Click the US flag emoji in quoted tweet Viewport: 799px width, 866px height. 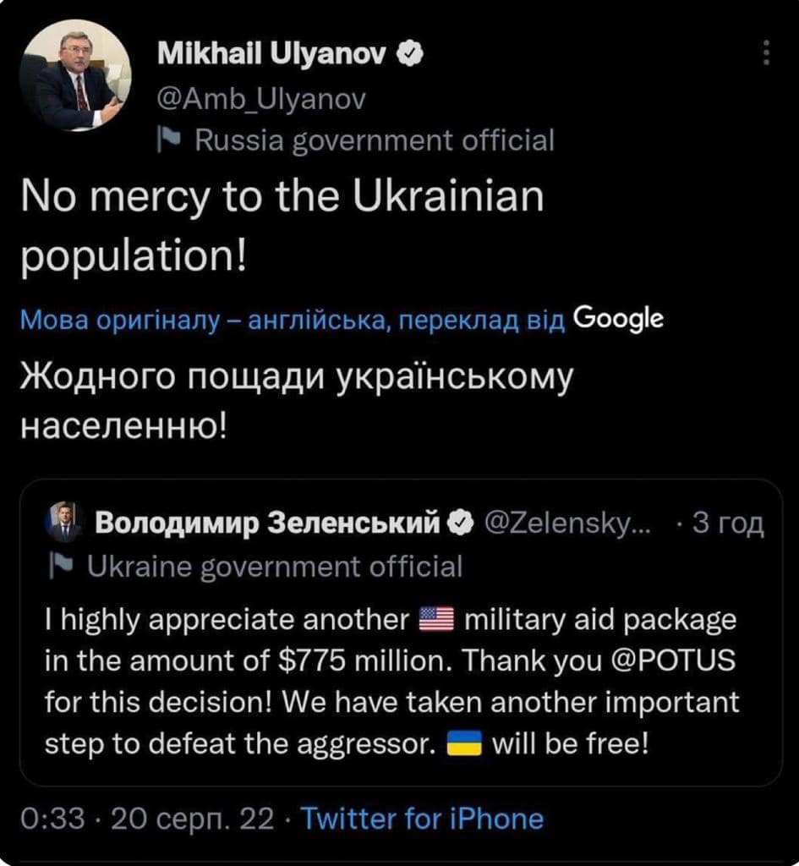click(437, 621)
